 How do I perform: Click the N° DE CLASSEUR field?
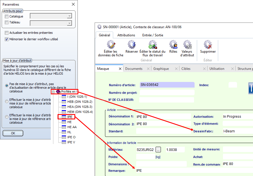167,100
